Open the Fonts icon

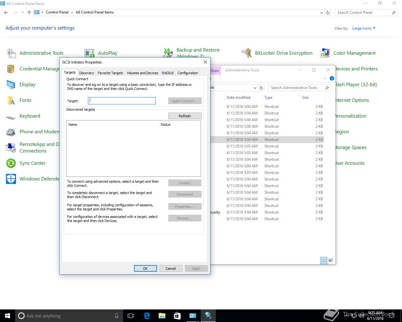pos(11,100)
